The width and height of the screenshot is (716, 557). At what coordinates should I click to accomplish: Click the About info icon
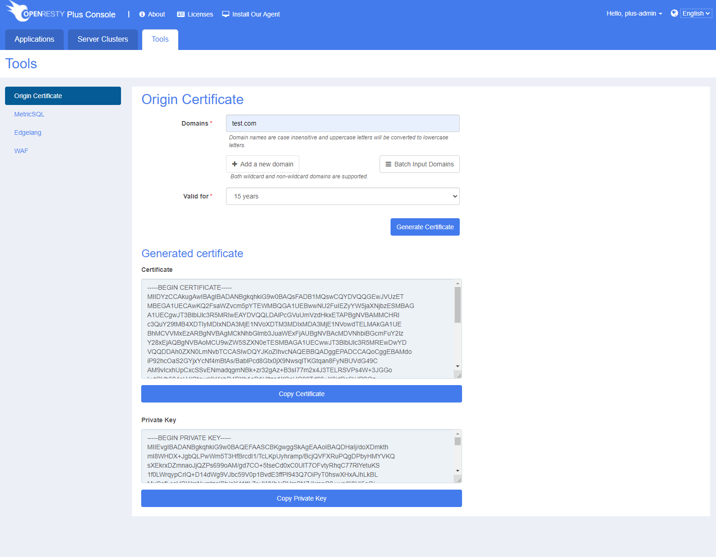click(142, 14)
